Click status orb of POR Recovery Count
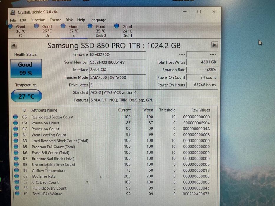 click(17, 188)
